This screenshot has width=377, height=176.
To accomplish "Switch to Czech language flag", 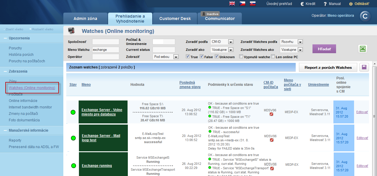I will pyautogui.click(x=242, y=4).
